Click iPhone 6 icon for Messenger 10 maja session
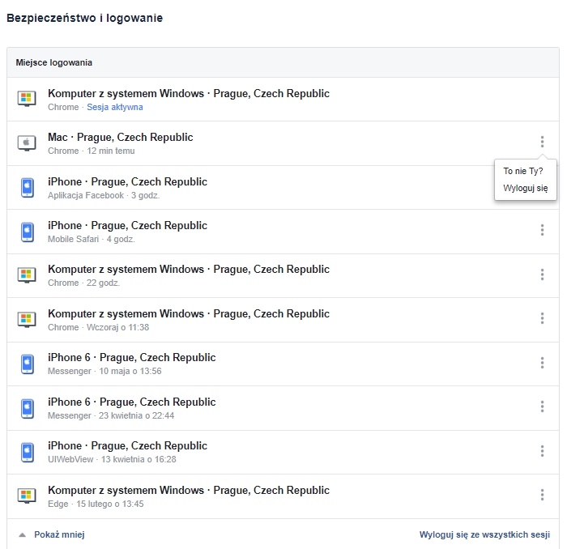Image resolution: width=567 pixels, height=549 pixels. pyautogui.click(x=28, y=364)
